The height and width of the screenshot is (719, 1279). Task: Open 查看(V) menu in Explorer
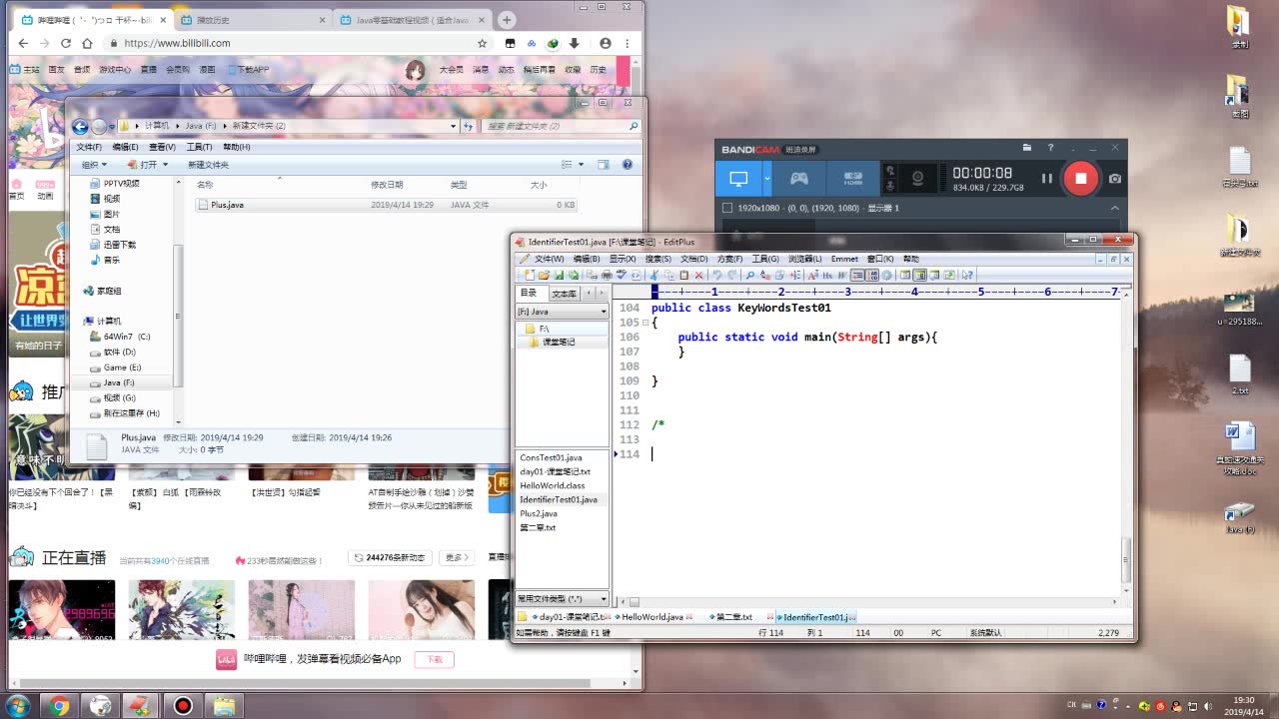[163, 147]
